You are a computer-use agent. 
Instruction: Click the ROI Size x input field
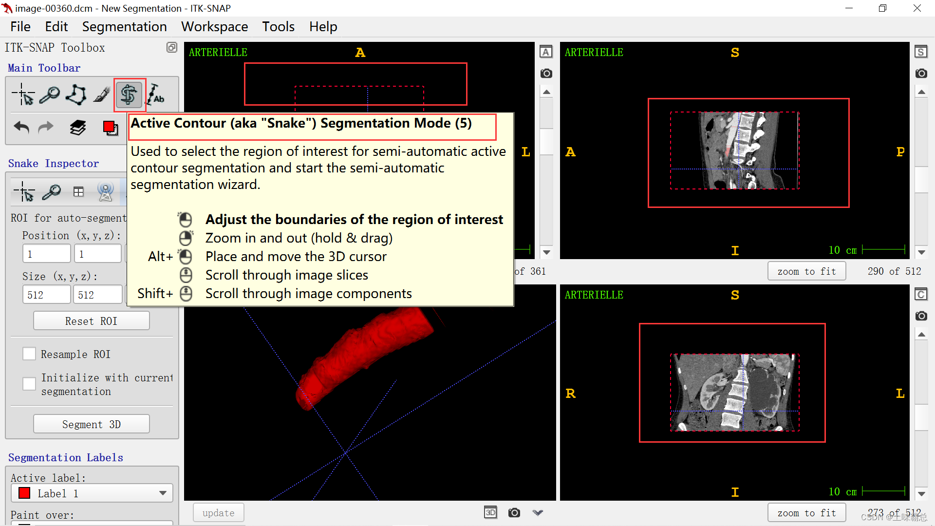click(46, 295)
